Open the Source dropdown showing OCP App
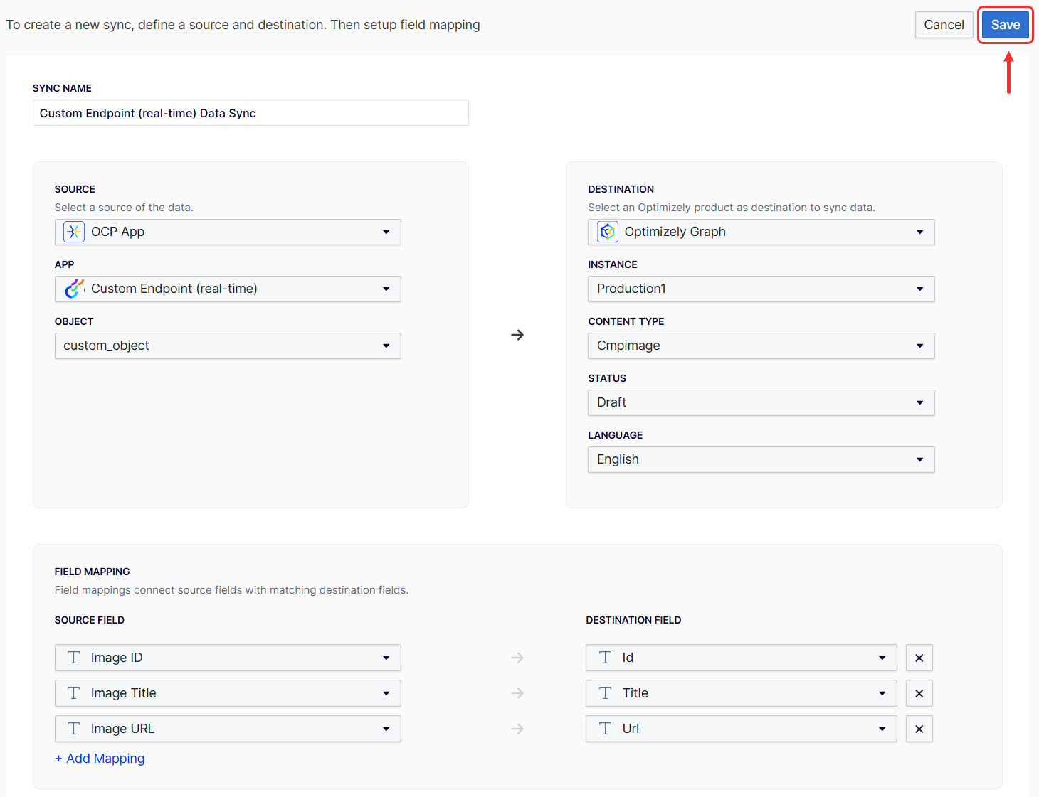The width and height of the screenshot is (1039, 797). point(228,232)
